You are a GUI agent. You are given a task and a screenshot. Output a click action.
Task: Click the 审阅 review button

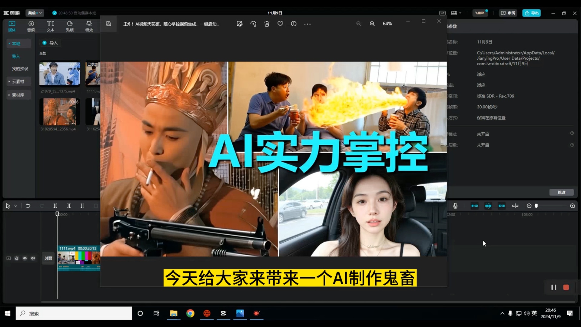click(508, 13)
